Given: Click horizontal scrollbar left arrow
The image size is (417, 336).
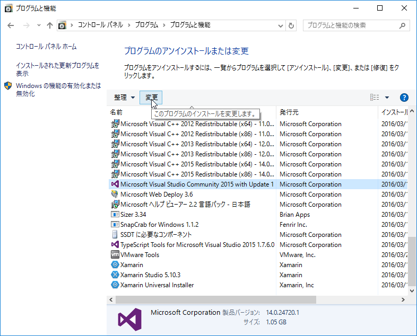Looking at the screenshot, I should pos(111,299).
